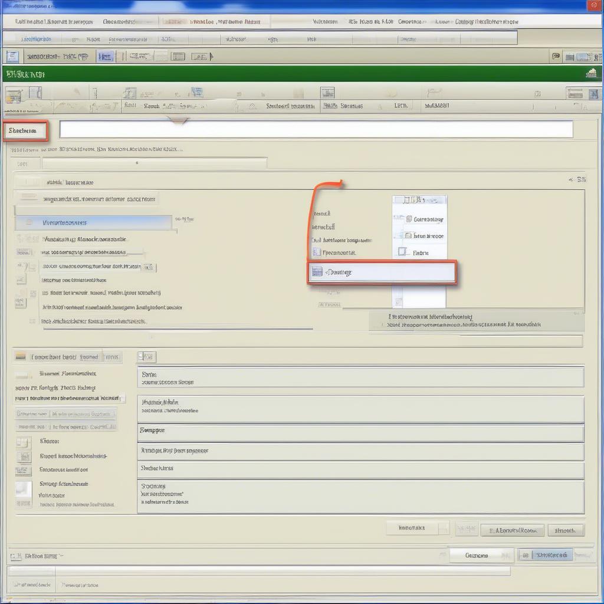Screen dimensions: 604x604
Task: Click the large leftmost ribbon icon
Action: [x=14, y=96]
